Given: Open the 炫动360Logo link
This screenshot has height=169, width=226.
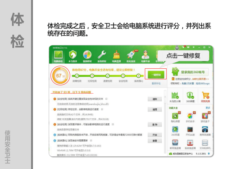Looking at the screenshot, I should pos(203,84).
